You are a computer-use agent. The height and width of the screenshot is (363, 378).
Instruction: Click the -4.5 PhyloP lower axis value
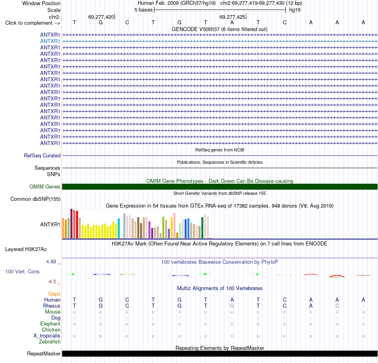point(52,282)
